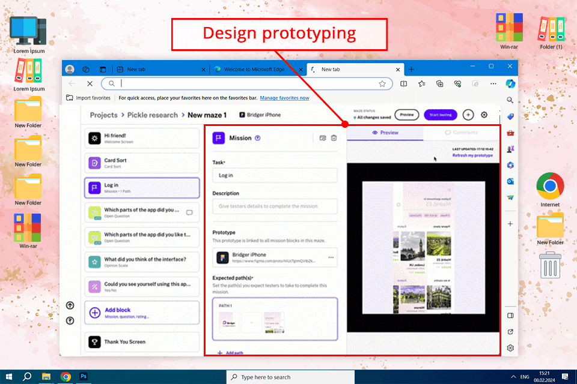Screen dimensions: 577x384
Task: Select the PATH 1 expected path card
Action: 275,319
